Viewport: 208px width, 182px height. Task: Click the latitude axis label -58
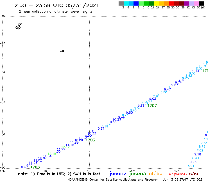[x=3, y=134]
